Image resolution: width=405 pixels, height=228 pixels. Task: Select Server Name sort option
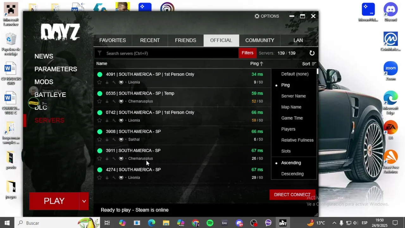(x=294, y=96)
